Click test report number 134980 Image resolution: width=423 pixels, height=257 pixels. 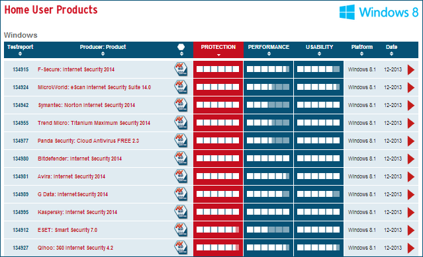[21, 159]
